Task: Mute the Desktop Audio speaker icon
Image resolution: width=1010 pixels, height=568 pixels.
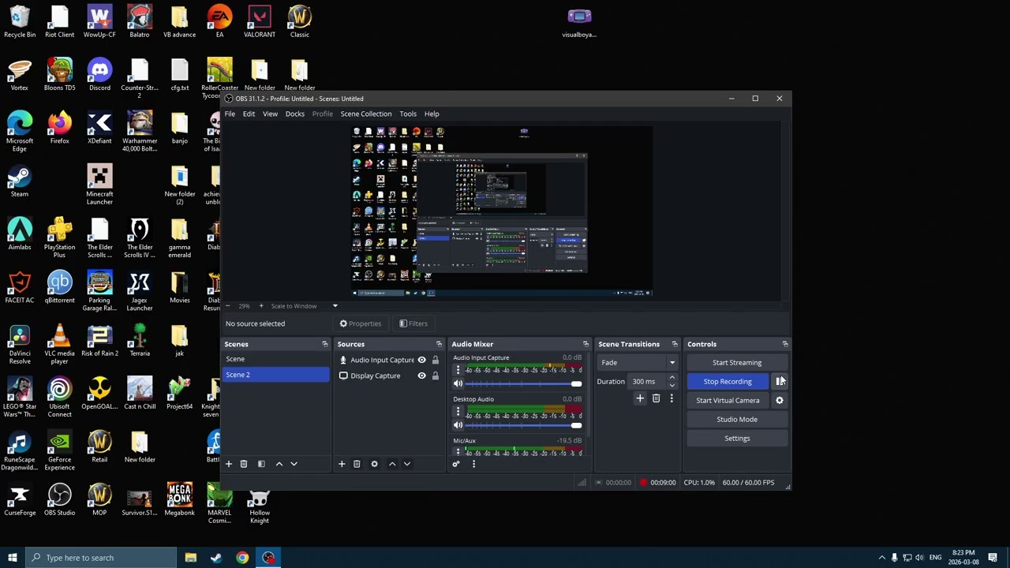Action: coord(458,425)
